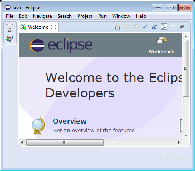Click the Eclipse logo in banner
Viewport: 195px width, 171px height.
[61, 45]
